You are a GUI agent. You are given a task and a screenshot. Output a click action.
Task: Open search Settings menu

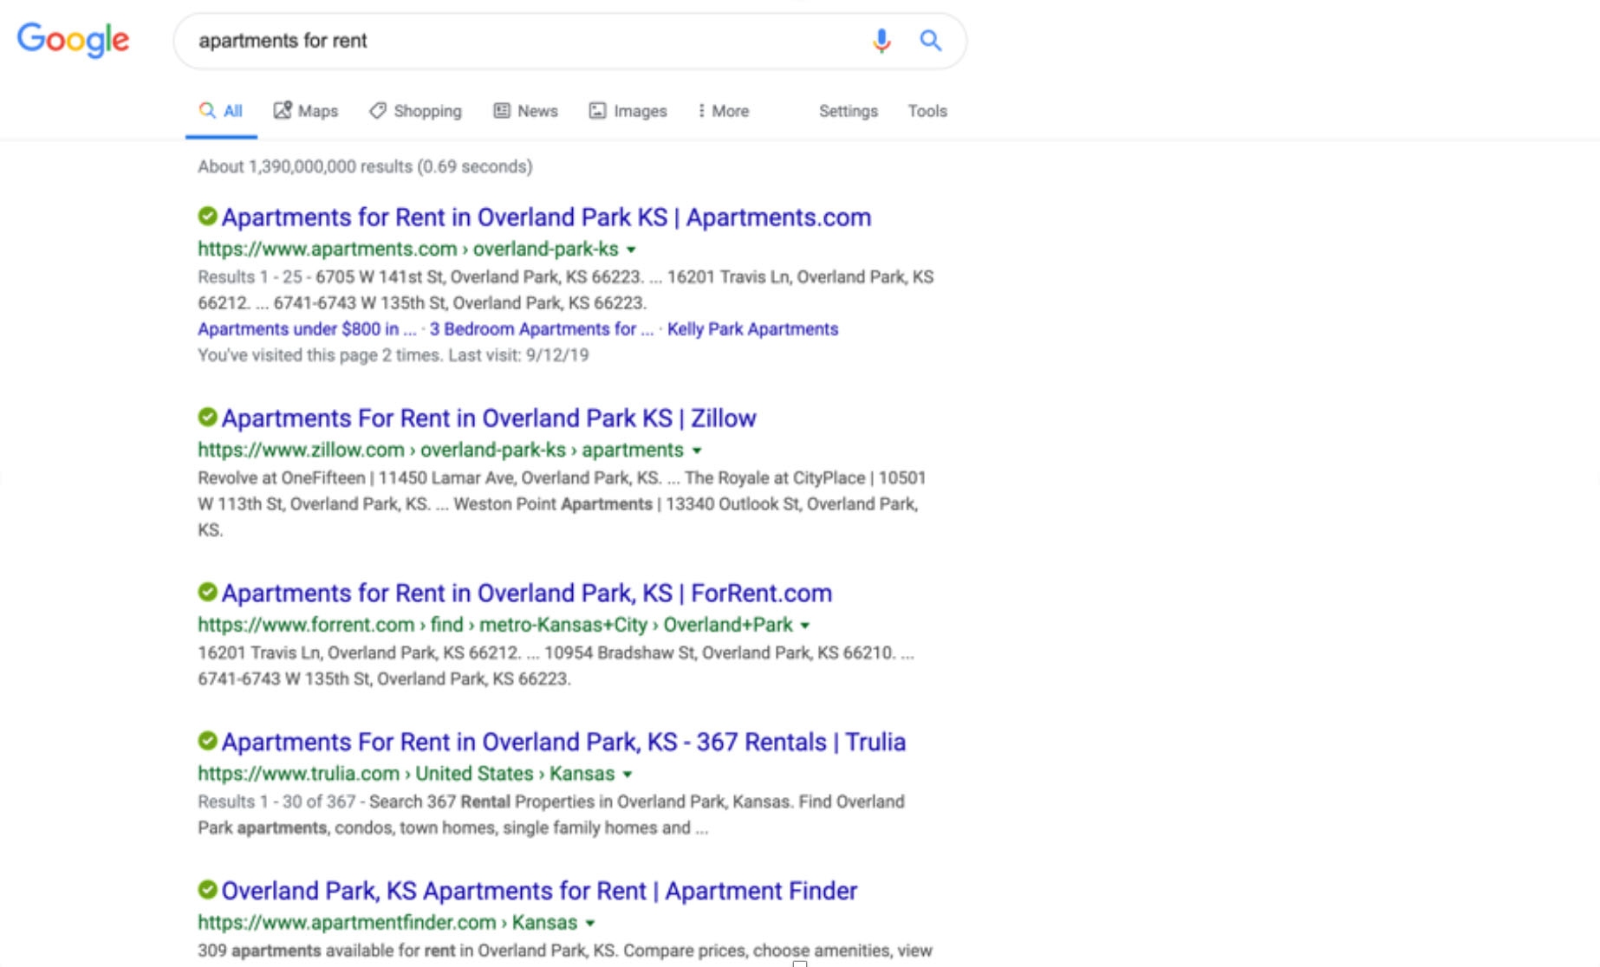pyautogui.click(x=849, y=111)
